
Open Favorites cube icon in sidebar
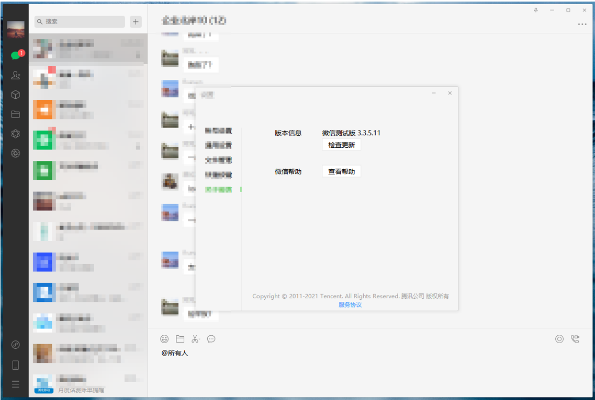[16, 95]
